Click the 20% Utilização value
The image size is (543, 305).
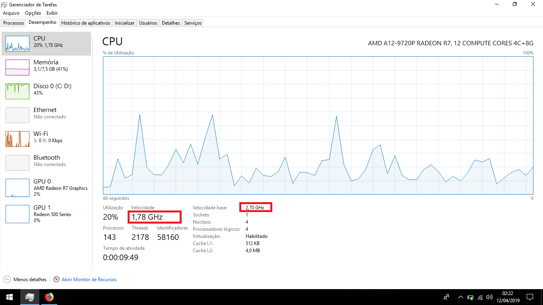pos(111,217)
